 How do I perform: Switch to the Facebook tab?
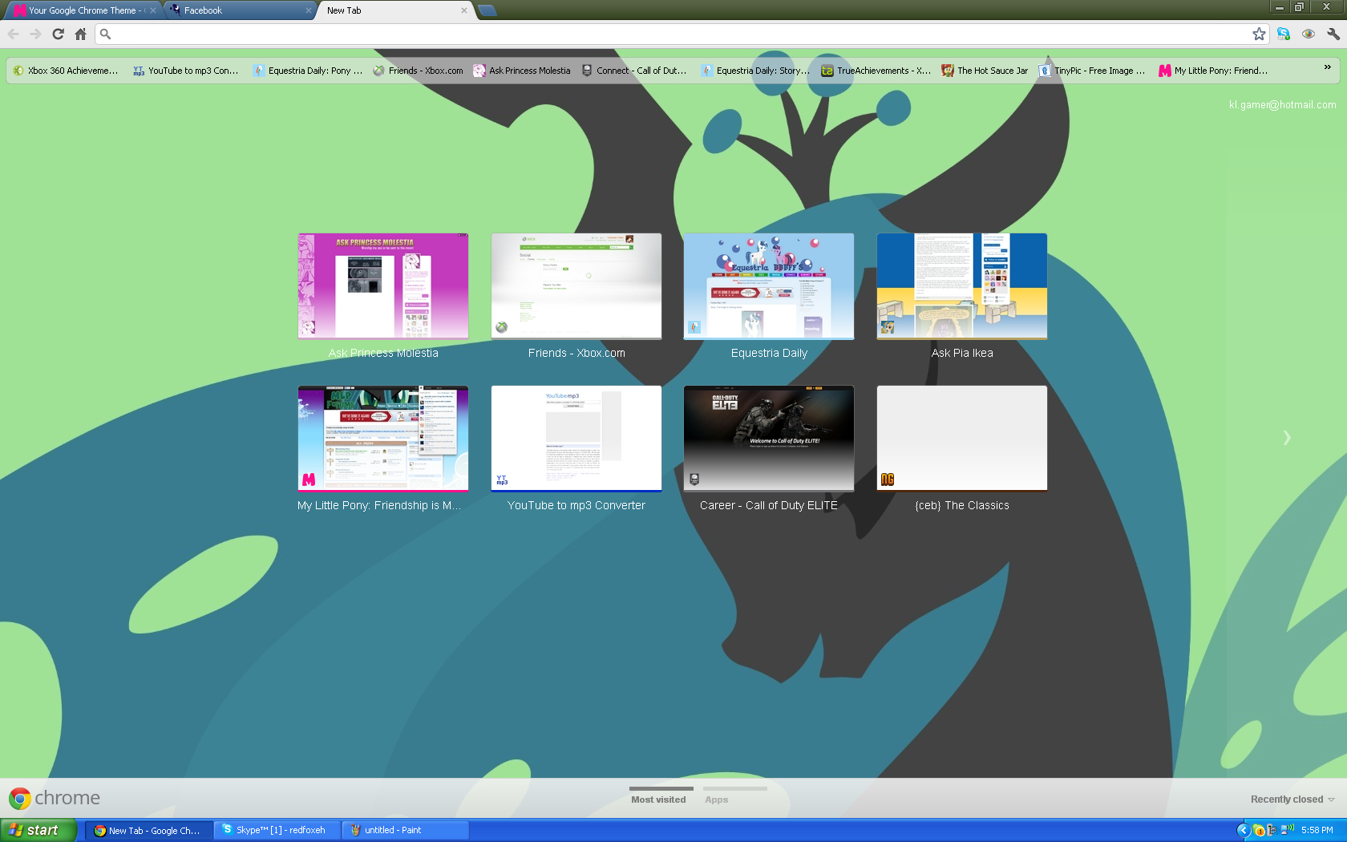click(x=241, y=10)
